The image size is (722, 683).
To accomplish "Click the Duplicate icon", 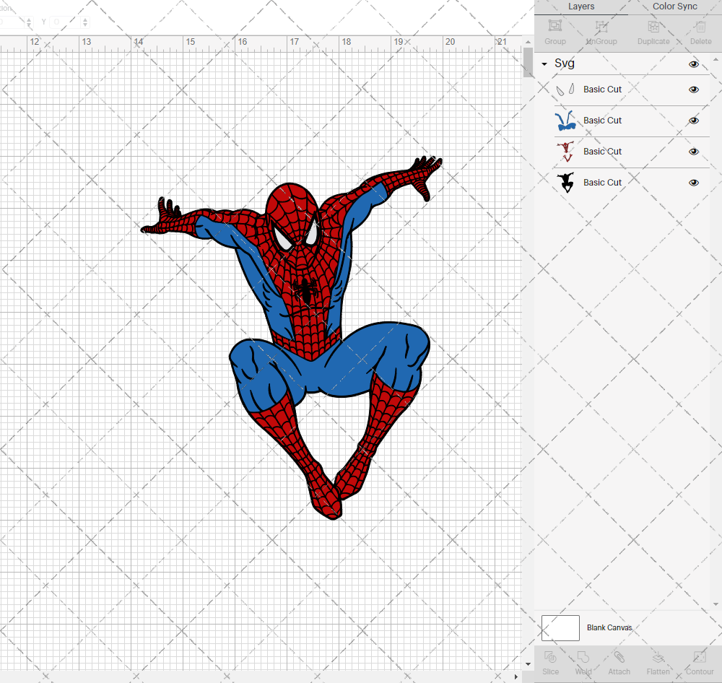I will (653, 26).
